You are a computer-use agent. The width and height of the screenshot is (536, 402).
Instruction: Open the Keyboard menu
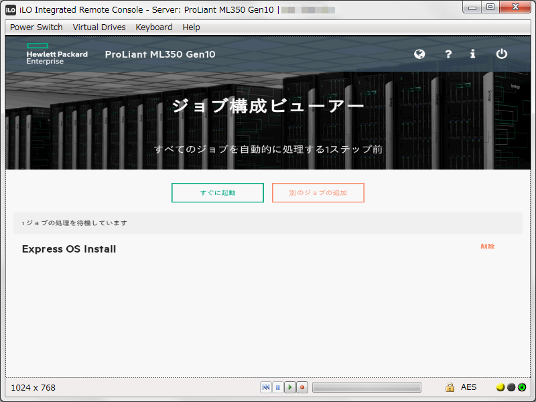[x=153, y=27]
